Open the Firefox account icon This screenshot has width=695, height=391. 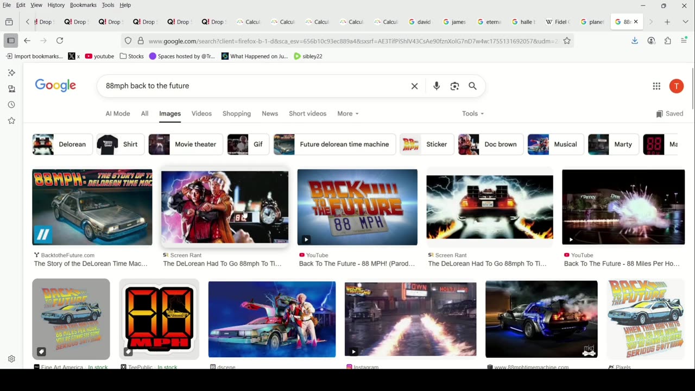(x=651, y=41)
